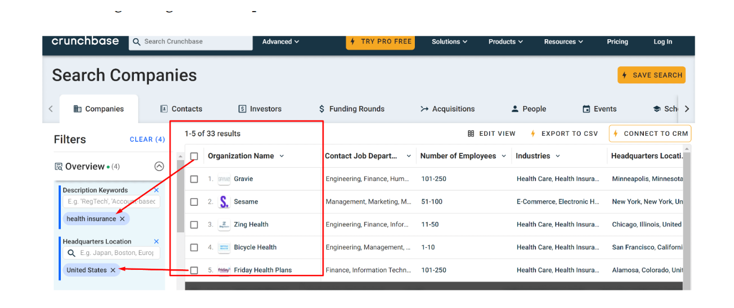Image resolution: width=734 pixels, height=308 pixels.
Task: Click the Crunchbase logo
Action: tap(85, 41)
